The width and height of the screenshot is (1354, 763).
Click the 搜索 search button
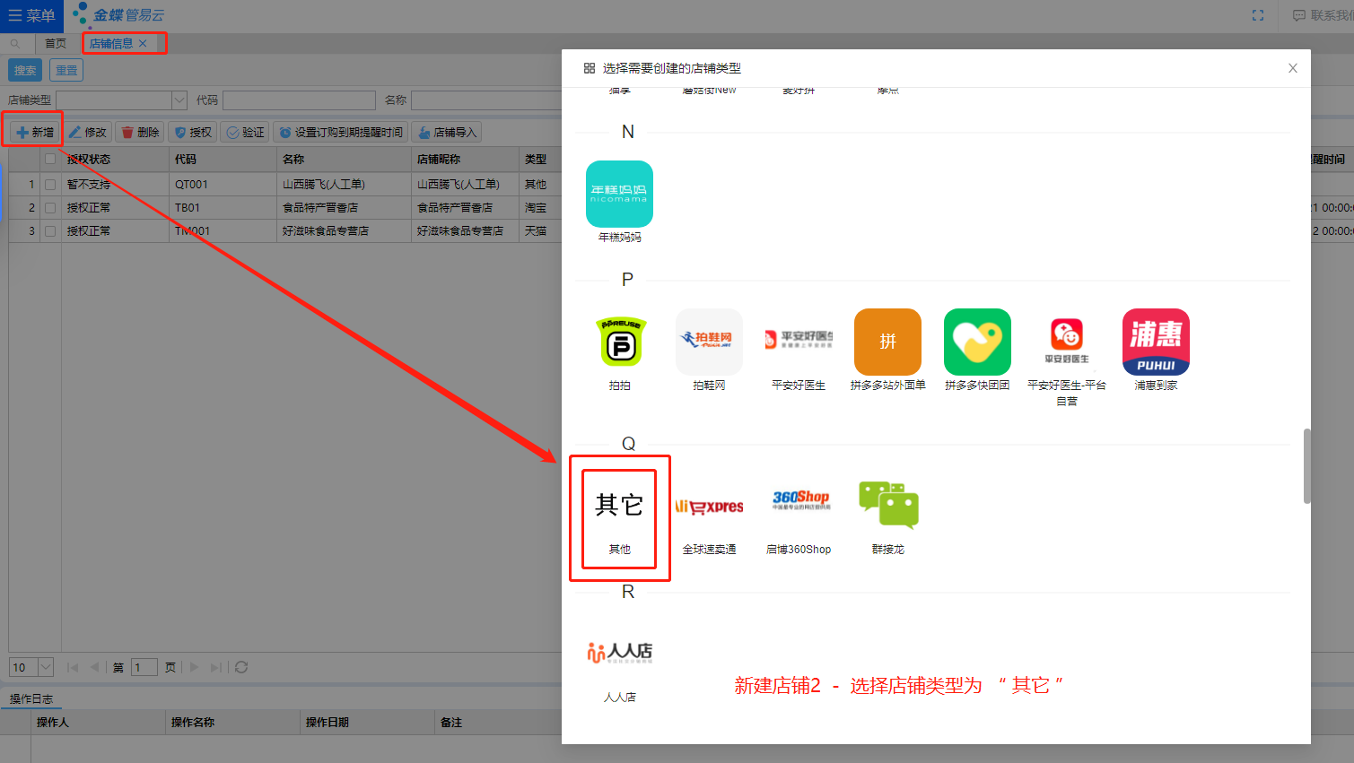25,70
